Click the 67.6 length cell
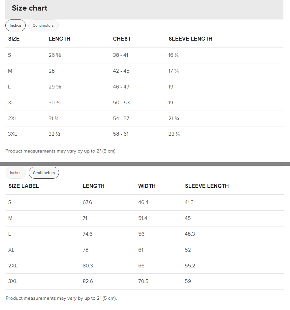 (x=87, y=202)
